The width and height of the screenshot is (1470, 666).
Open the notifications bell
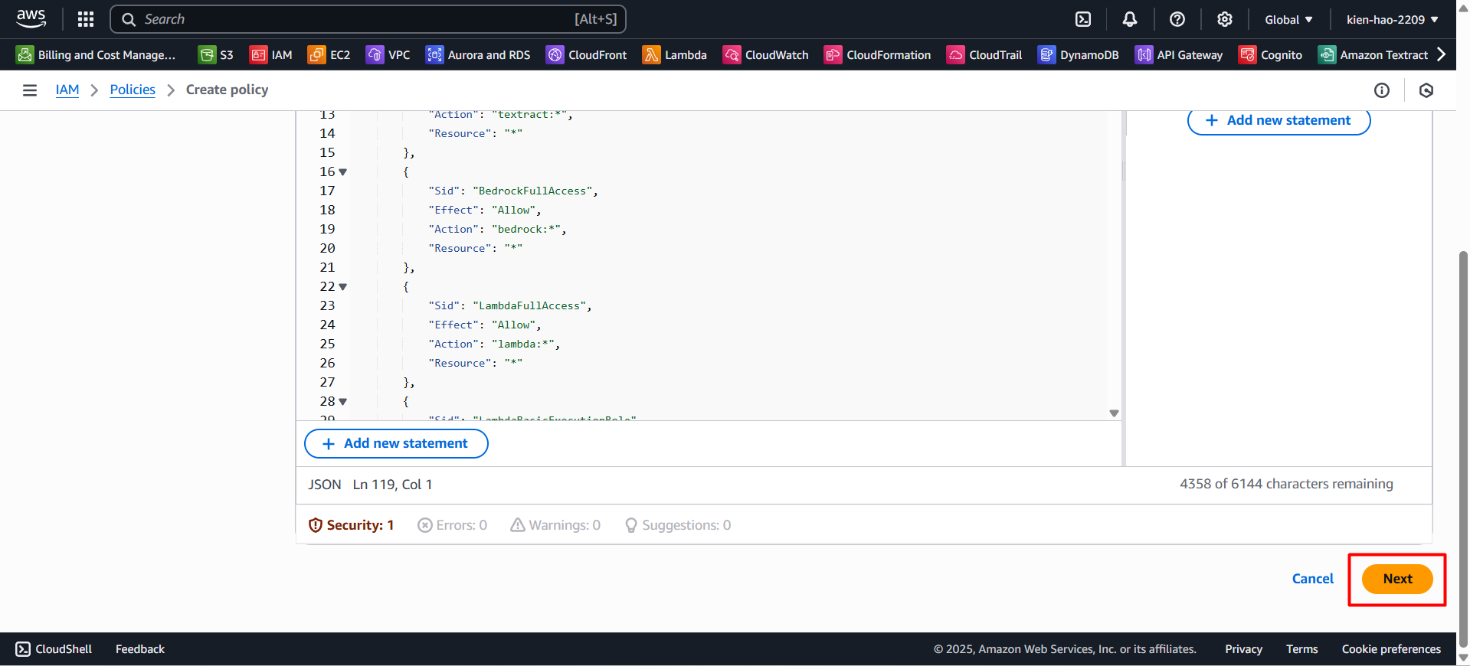(1130, 19)
